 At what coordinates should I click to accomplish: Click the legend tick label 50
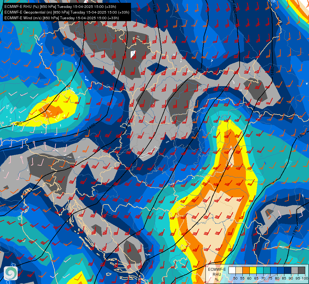pos(235,278)
